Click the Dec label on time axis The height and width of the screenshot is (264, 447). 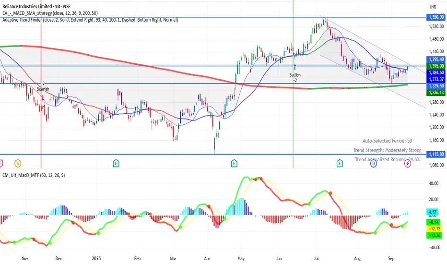pyautogui.click(x=59, y=258)
